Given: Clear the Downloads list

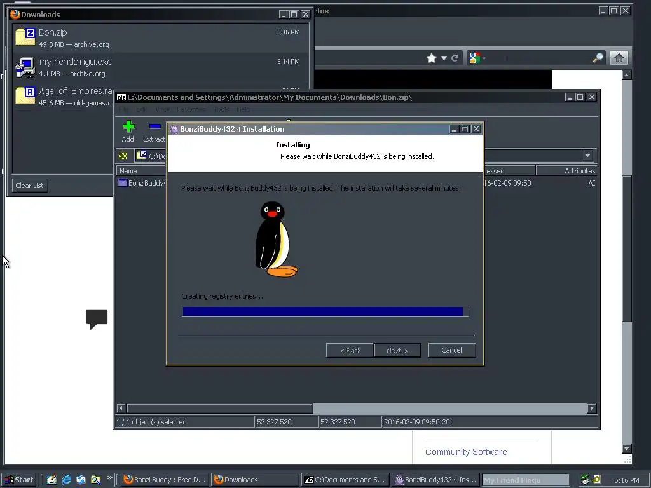Looking at the screenshot, I should pos(29,186).
